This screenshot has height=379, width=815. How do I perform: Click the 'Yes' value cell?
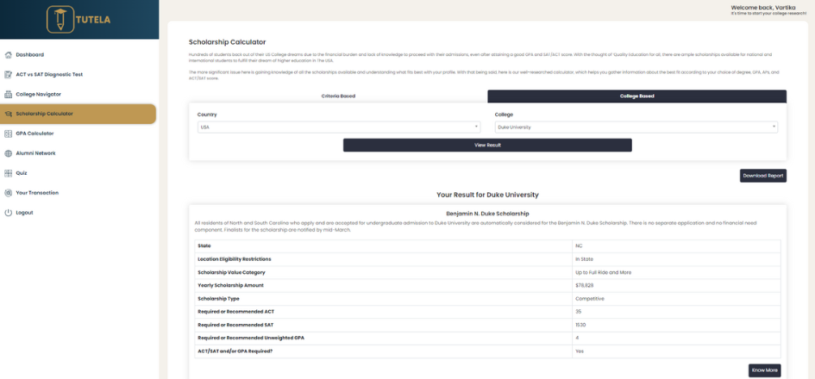tap(676, 351)
